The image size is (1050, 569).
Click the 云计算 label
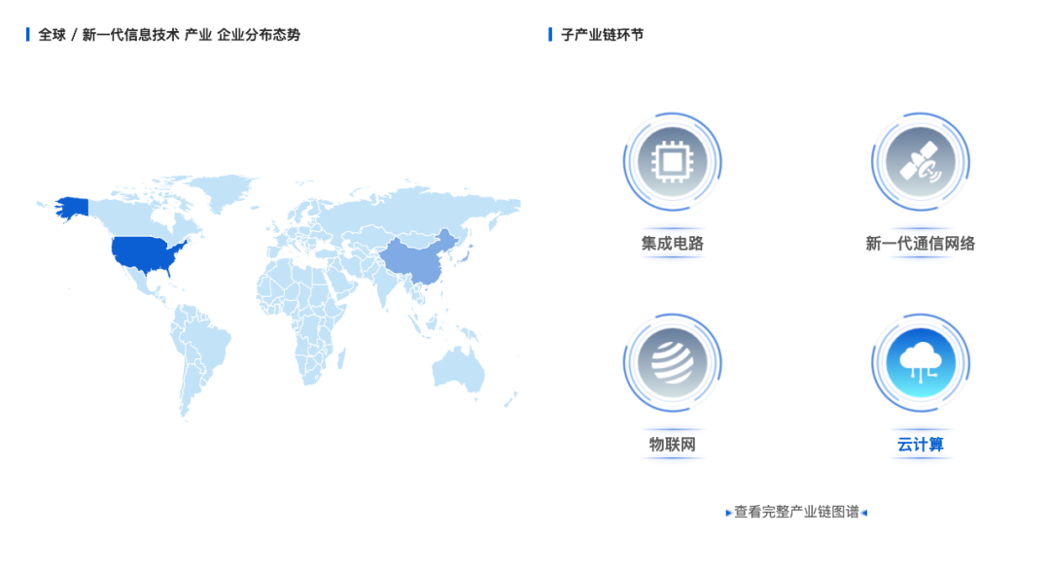[x=920, y=445]
